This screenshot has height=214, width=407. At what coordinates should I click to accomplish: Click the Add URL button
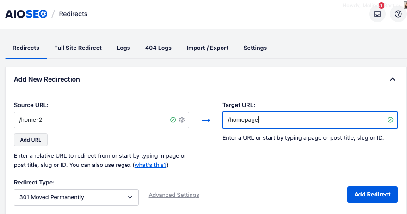tap(31, 140)
